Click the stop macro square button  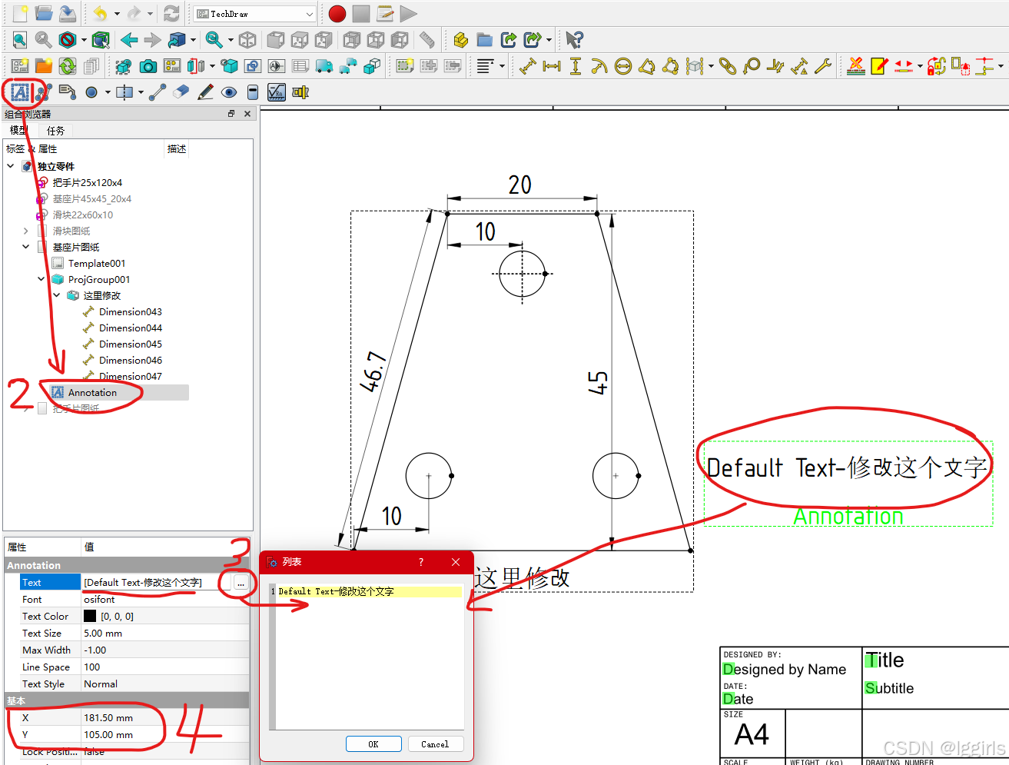click(x=361, y=13)
